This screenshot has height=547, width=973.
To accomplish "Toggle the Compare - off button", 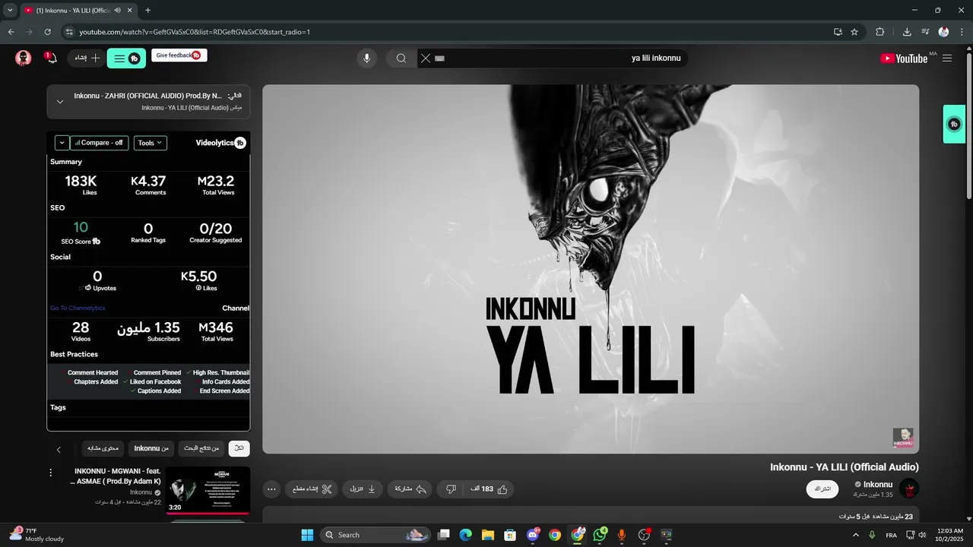I will [100, 143].
